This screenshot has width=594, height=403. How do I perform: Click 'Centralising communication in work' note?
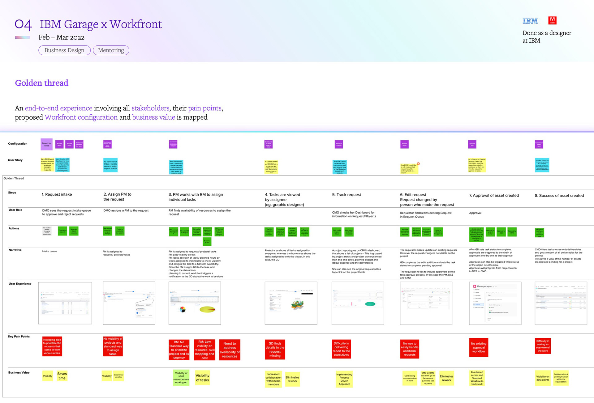click(x=410, y=378)
